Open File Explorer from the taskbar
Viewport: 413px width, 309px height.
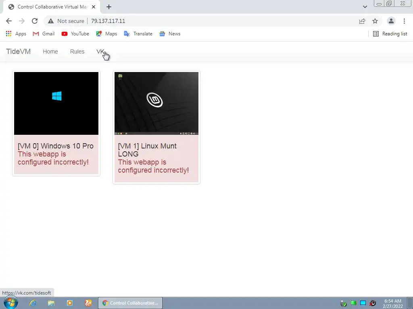[51, 303]
